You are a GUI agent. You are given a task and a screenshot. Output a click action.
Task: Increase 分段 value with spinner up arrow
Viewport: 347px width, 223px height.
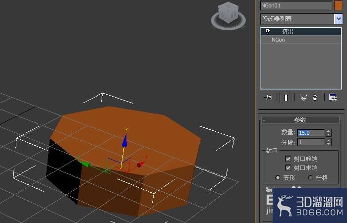tap(328, 140)
